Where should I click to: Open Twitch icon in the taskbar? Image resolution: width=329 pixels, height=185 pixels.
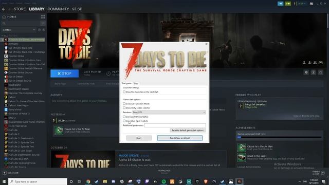tap(147, 181)
